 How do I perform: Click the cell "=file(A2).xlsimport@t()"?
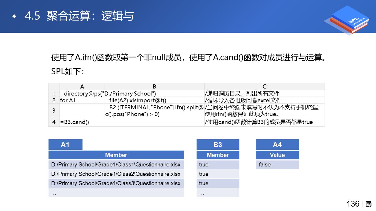(155, 101)
